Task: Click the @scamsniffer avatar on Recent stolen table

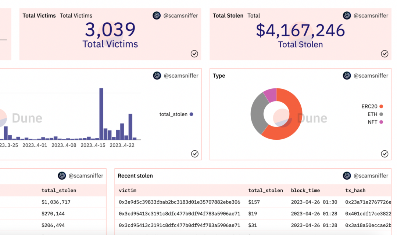Action: 347,176
